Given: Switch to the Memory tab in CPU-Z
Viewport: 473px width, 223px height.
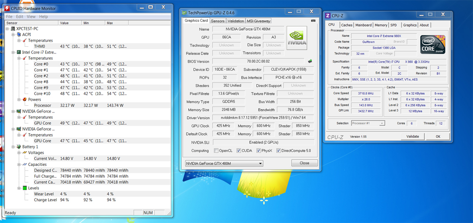Looking at the screenshot, I should 381,25.
